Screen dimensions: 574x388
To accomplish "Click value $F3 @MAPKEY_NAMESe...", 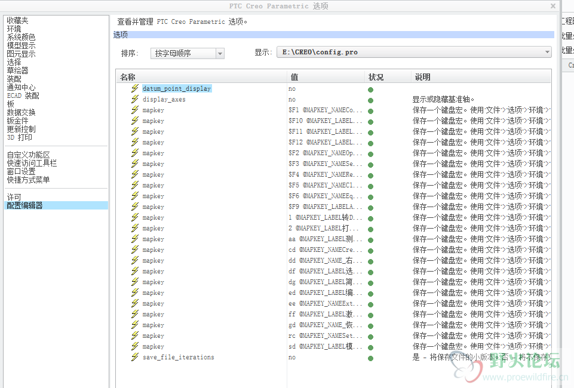I will point(325,164).
